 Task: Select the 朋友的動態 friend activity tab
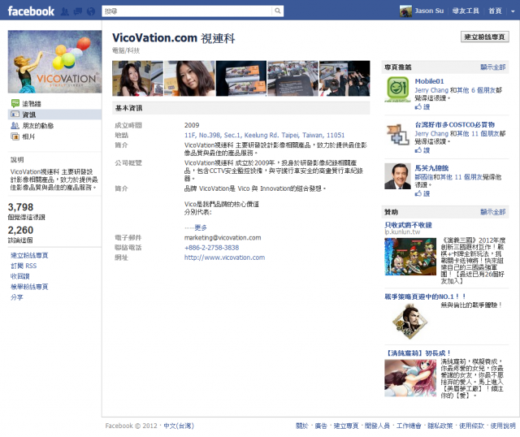pyautogui.click(x=38, y=126)
